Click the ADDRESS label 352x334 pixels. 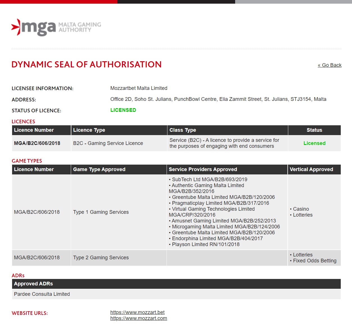tap(24, 100)
